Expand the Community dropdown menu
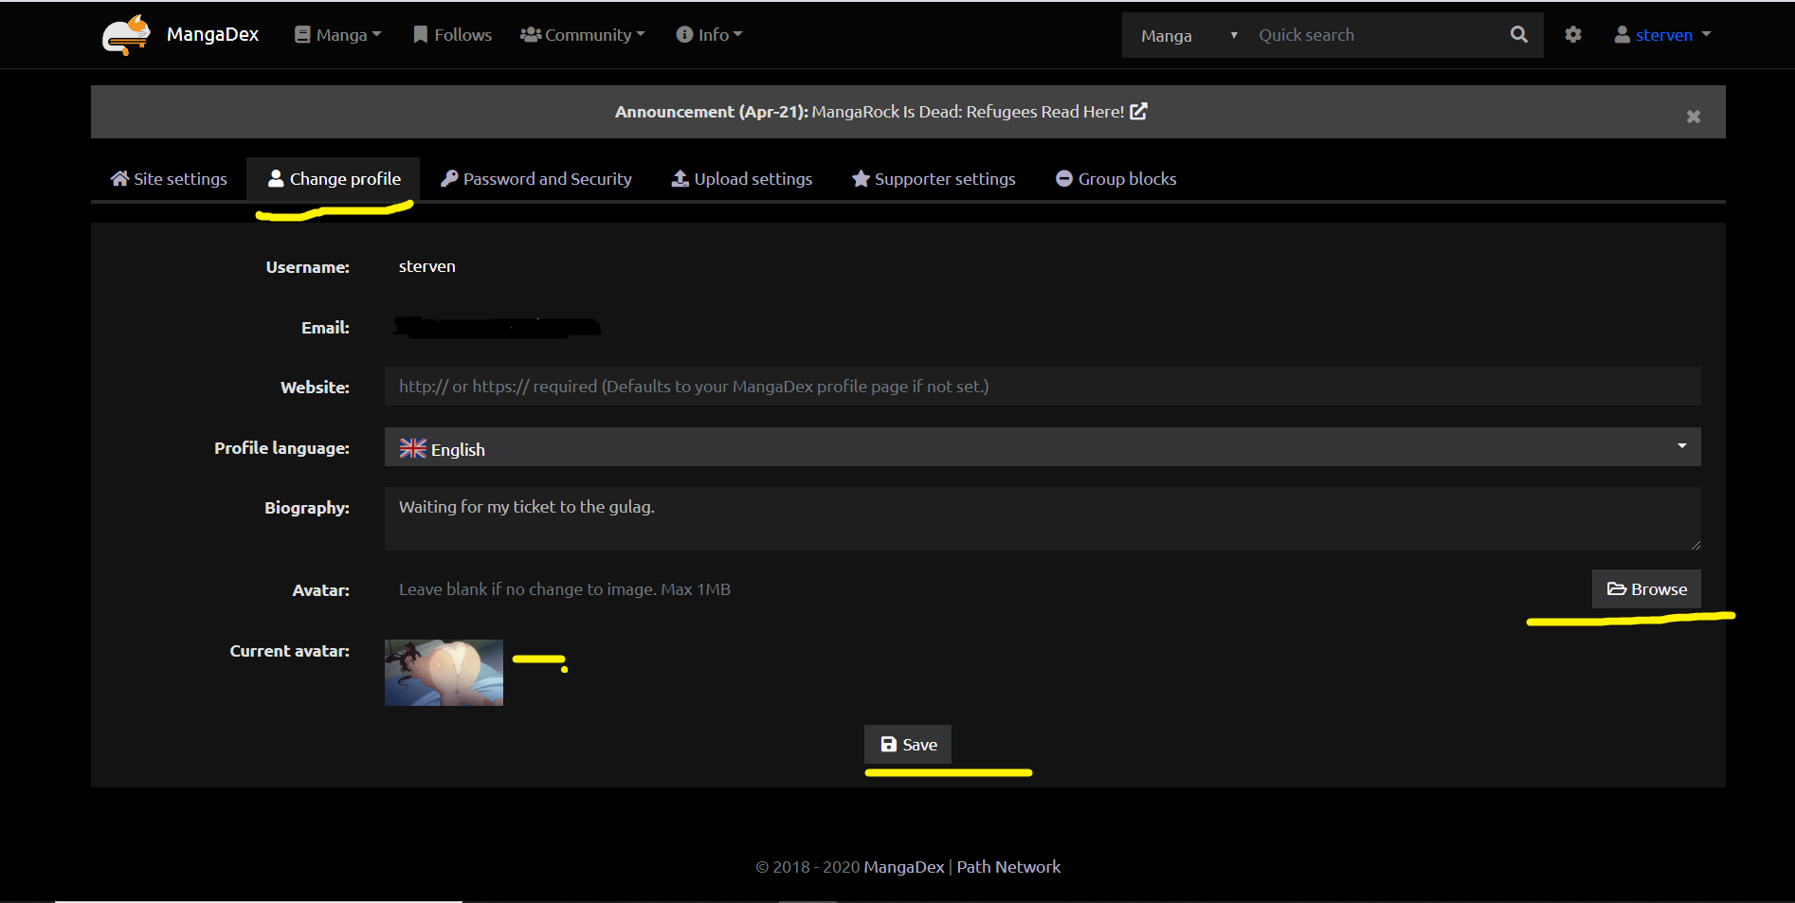 click(x=583, y=35)
